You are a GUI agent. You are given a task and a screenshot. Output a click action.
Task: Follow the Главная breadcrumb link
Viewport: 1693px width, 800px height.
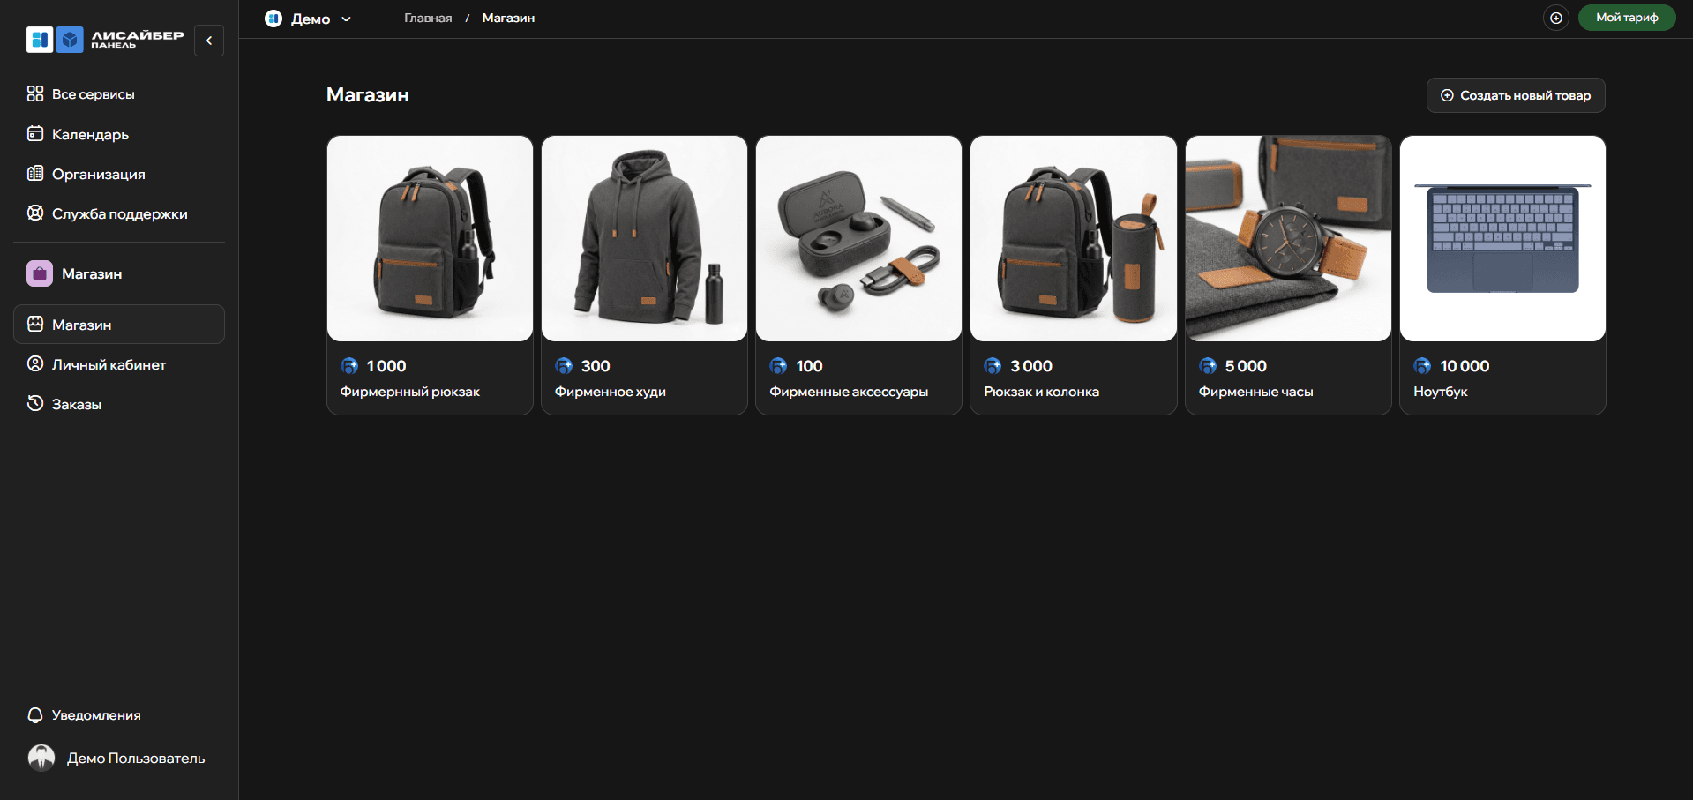(428, 18)
